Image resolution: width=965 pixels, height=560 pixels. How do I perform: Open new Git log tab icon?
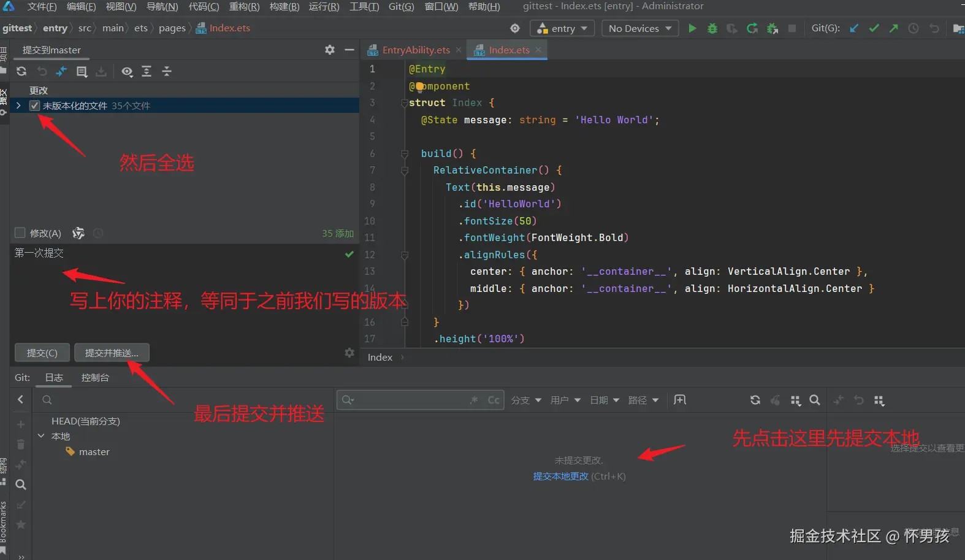680,400
